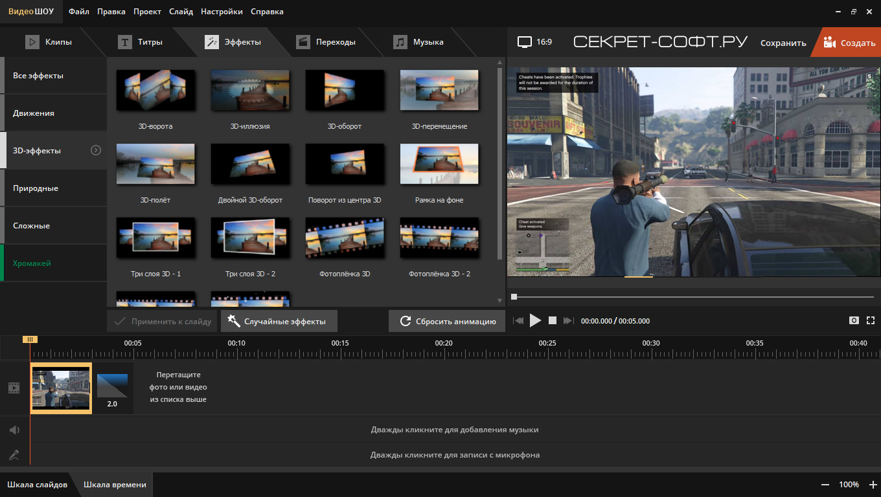Switch to the Эффекты tab
Image resolution: width=881 pixels, height=497 pixels.
point(233,42)
